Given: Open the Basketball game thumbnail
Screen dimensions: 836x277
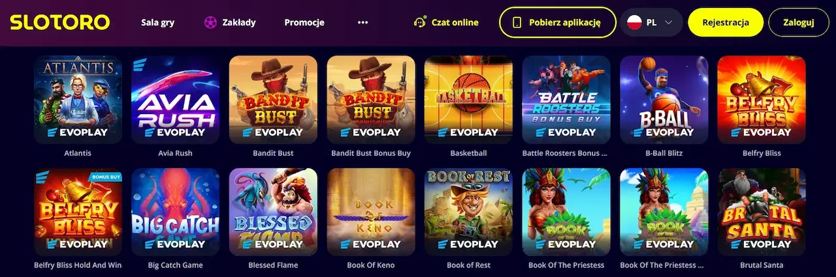Looking at the screenshot, I should coord(468,99).
